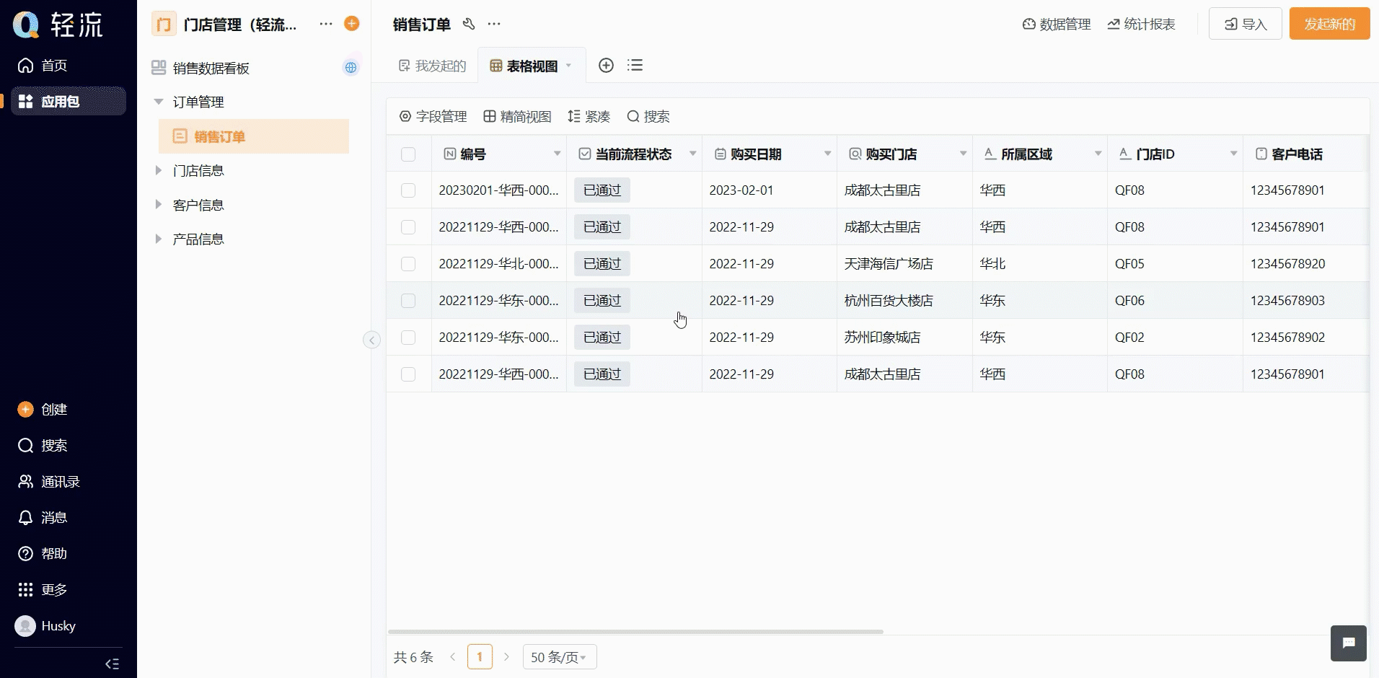Open 字段管理 field management
1379x678 pixels.
(x=433, y=117)
